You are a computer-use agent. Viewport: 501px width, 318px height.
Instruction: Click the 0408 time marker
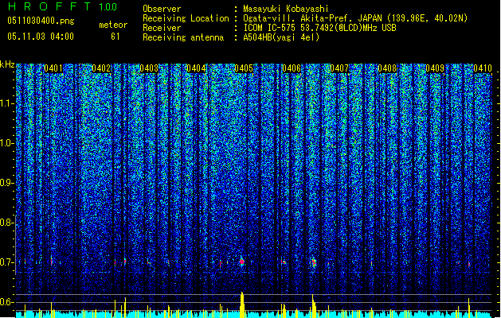387,68
